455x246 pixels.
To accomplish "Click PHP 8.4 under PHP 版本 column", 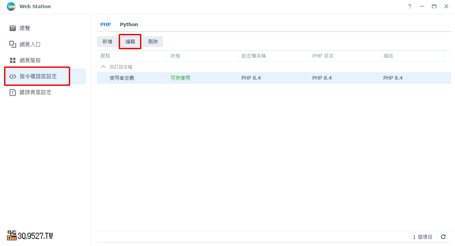I will (322, 78).
